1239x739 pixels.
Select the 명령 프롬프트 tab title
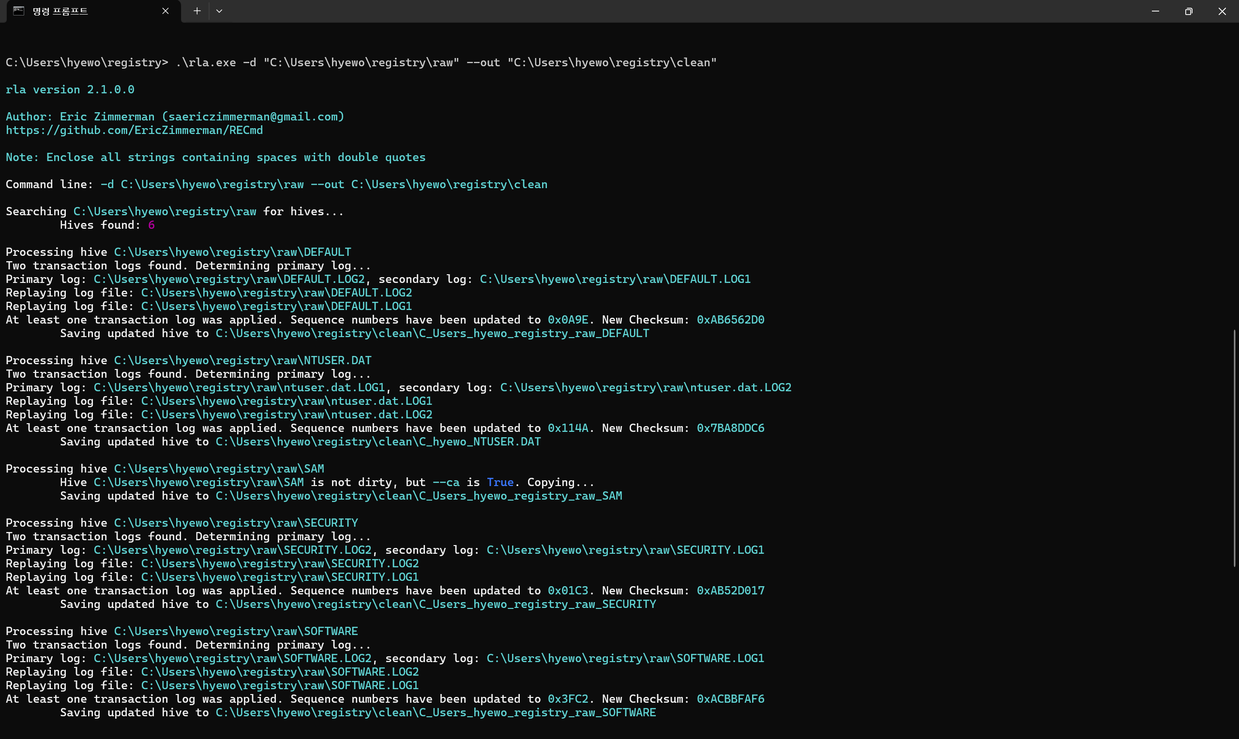click(x=60, y=11)
